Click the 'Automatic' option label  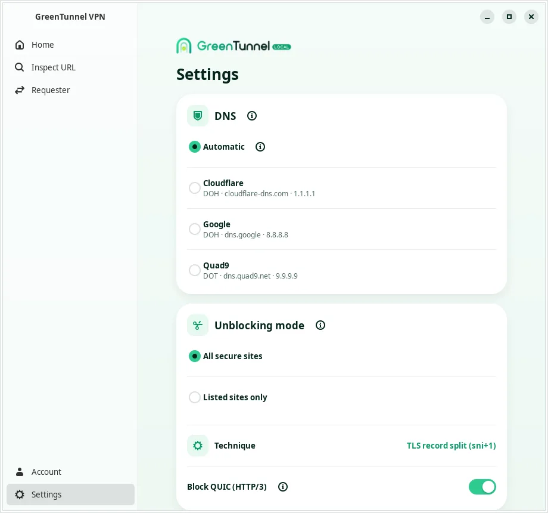coord(224,147)
